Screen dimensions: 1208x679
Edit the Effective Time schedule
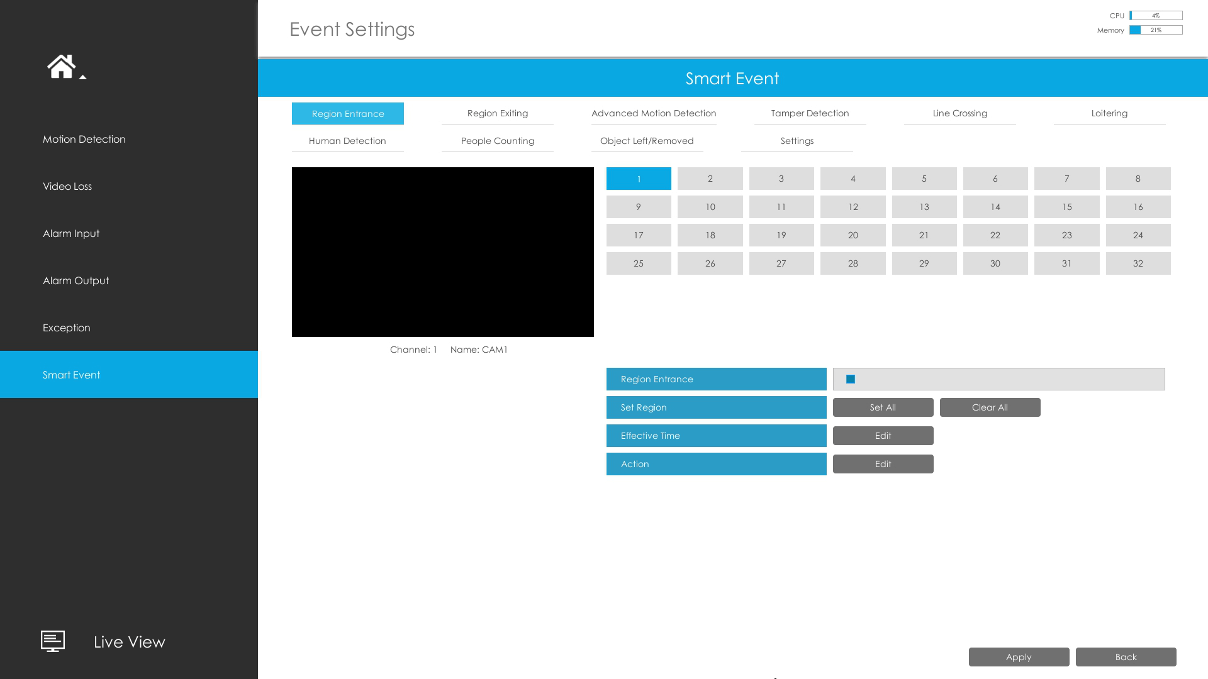[x=883, y=436]
